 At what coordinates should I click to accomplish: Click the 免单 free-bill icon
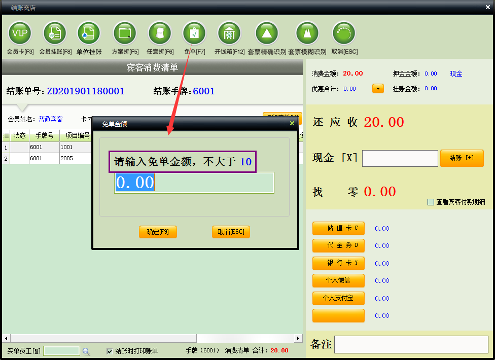(x=194, y=33)
